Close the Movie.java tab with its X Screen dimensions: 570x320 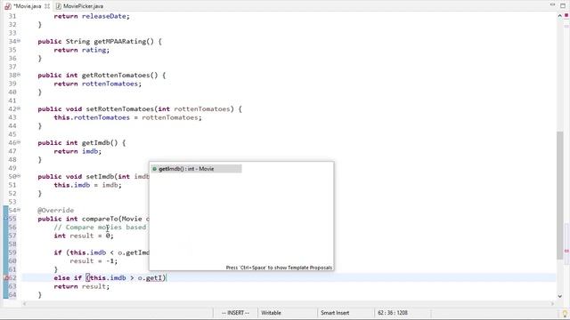[47, 6]
